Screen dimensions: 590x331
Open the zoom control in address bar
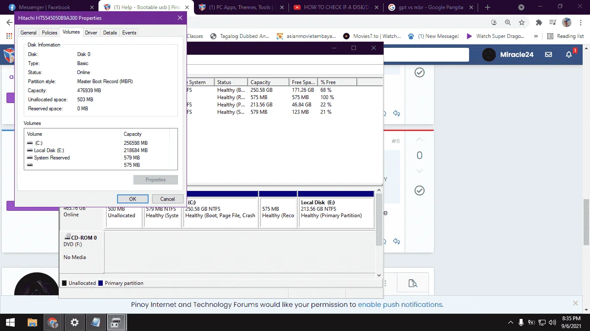tap(508, 22)
